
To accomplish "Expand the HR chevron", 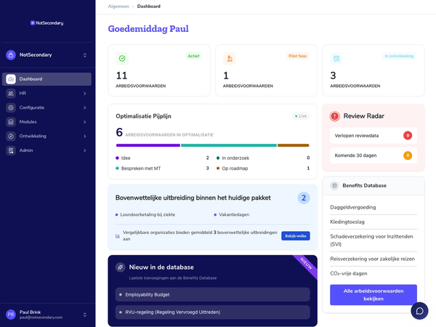I will pos(85,94).
